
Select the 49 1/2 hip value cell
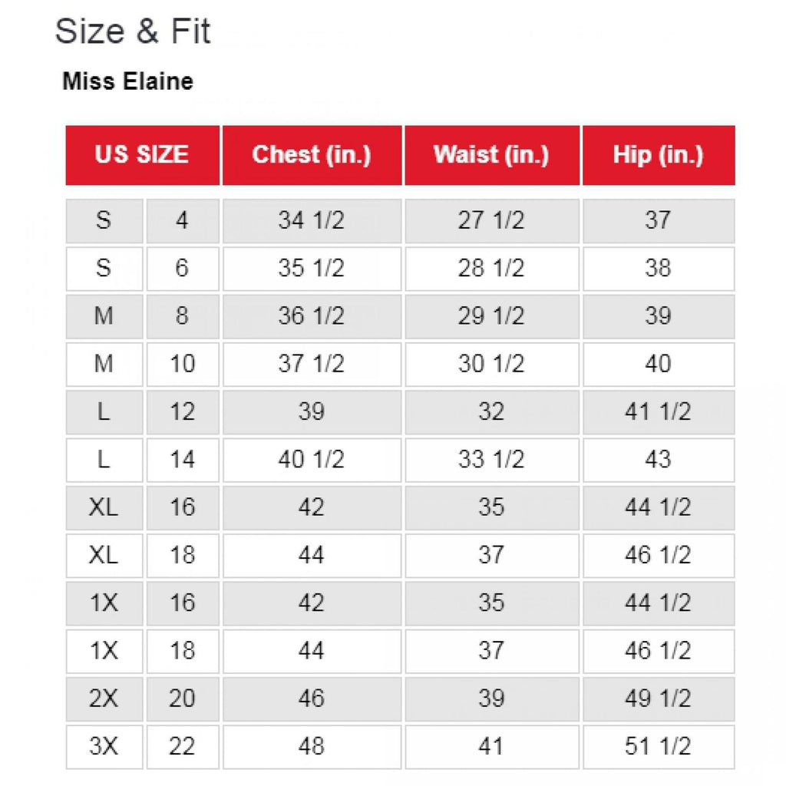(658, 698)
